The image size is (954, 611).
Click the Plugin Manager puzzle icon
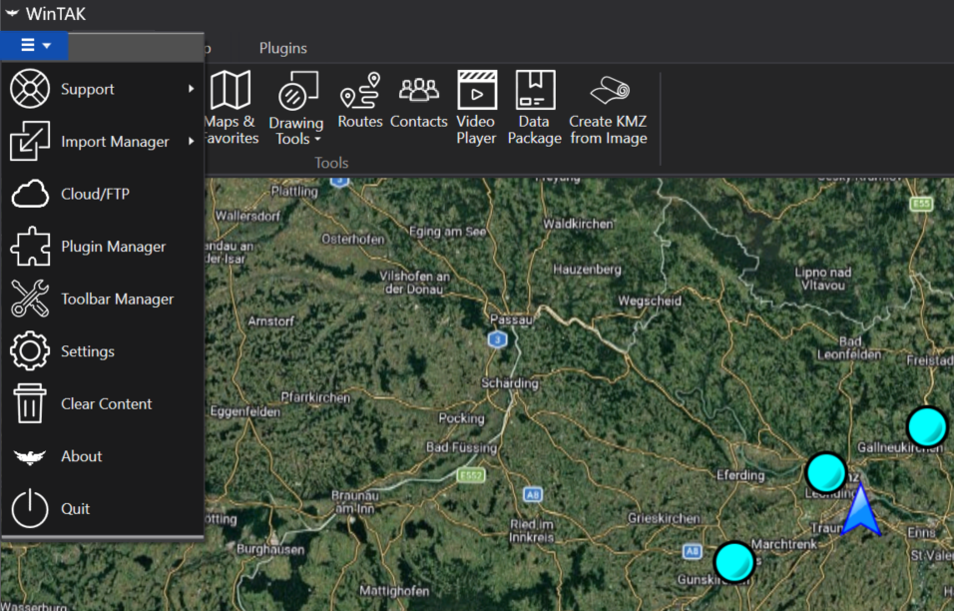(30, 247)
